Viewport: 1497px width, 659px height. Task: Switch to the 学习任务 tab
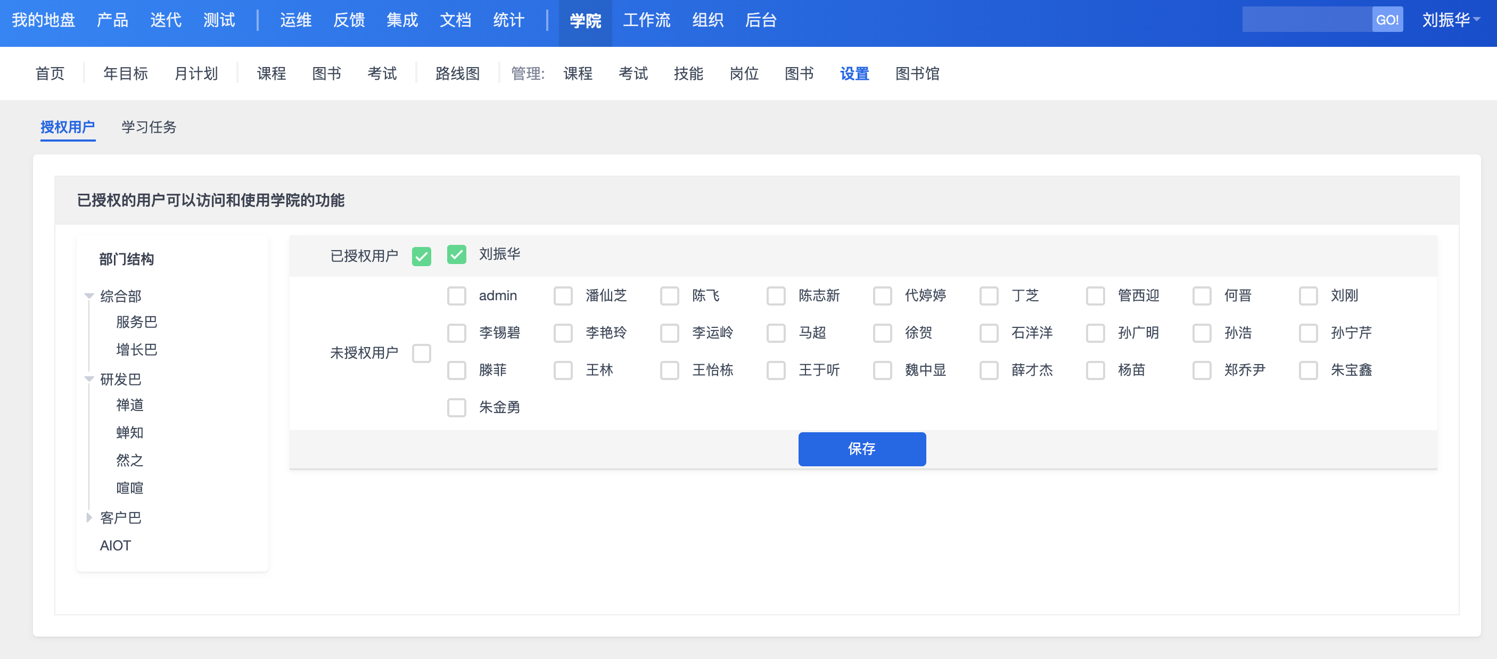pyautogui.click(x=149, y=127)
